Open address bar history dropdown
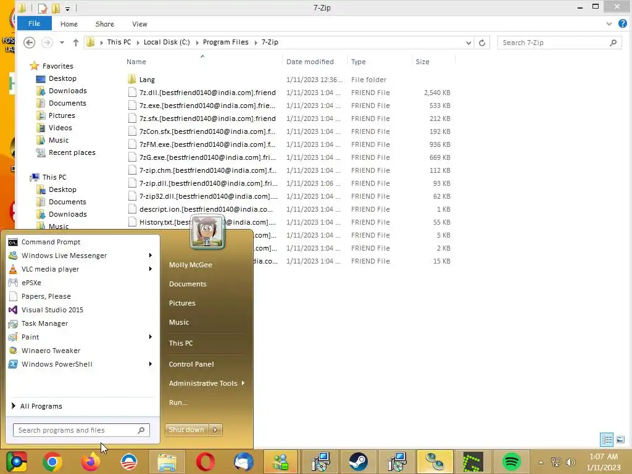Image resolution: width=632 pixels, height=474 pixels. click(x=468, y=43)
